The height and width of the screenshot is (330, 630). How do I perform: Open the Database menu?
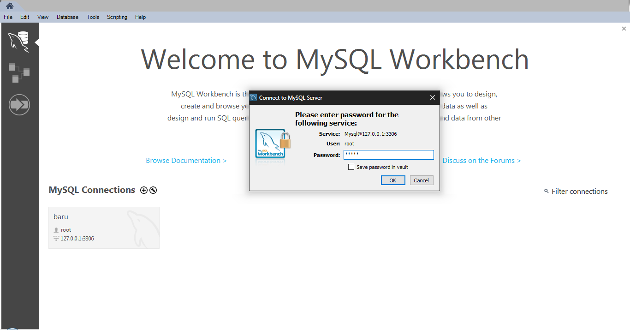68,17
